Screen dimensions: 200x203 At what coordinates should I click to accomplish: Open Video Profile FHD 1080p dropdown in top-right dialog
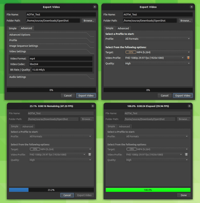click(155, 58)
